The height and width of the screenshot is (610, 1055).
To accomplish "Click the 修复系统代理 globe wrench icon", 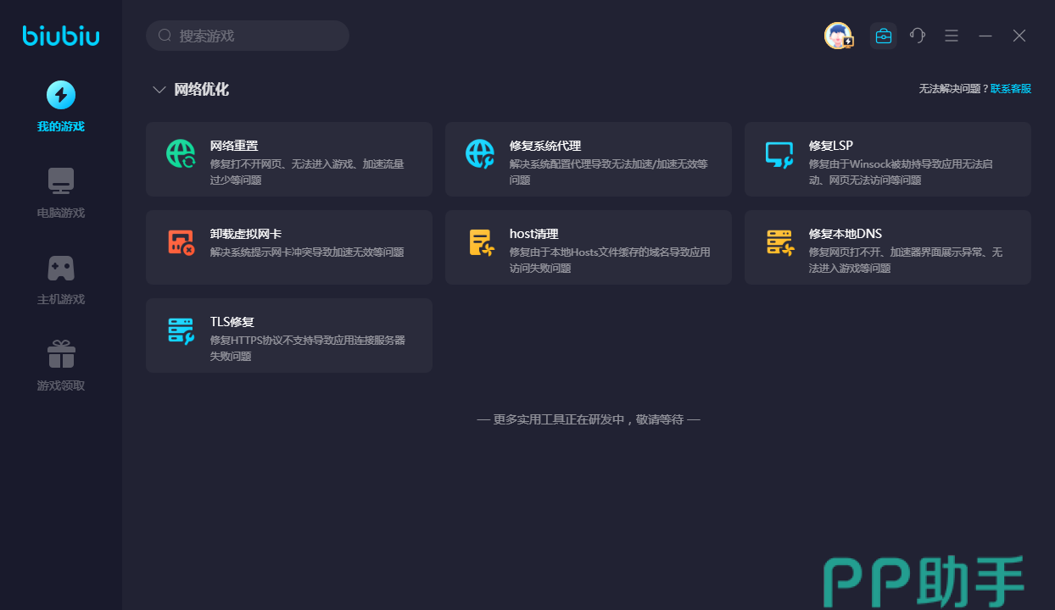I will [480, 153].
